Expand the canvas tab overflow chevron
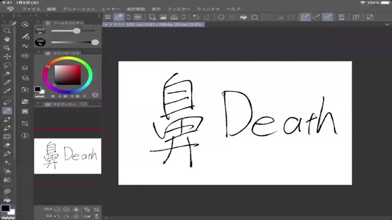This screenshot has height=220, width=392. 387,24
